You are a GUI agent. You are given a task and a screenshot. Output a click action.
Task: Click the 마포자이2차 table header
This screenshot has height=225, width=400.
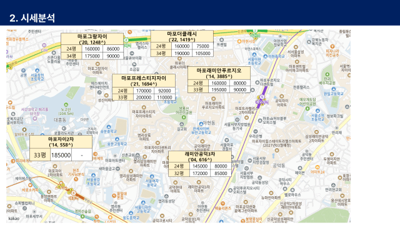click(61, 142)
